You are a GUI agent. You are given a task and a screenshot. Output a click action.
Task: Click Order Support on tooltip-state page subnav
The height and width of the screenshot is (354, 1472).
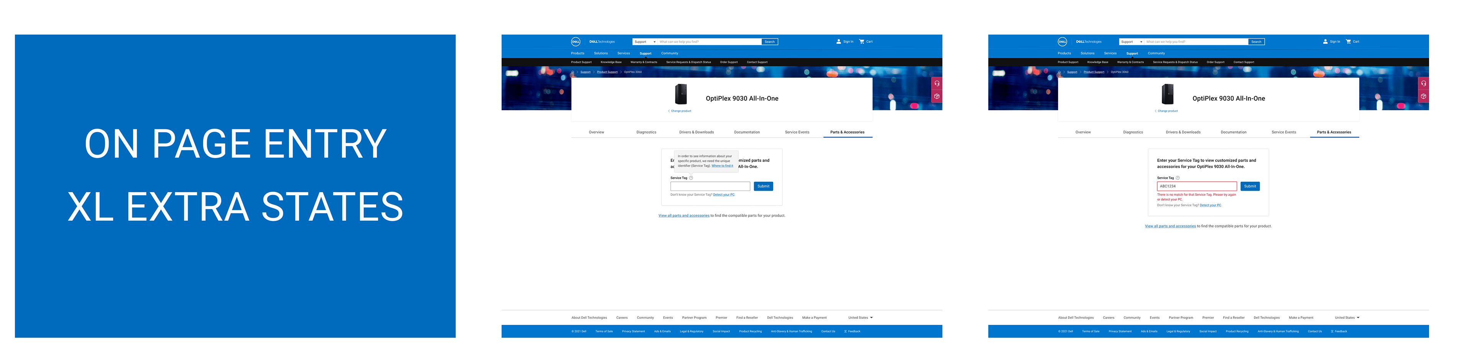(x=729, y=62)
